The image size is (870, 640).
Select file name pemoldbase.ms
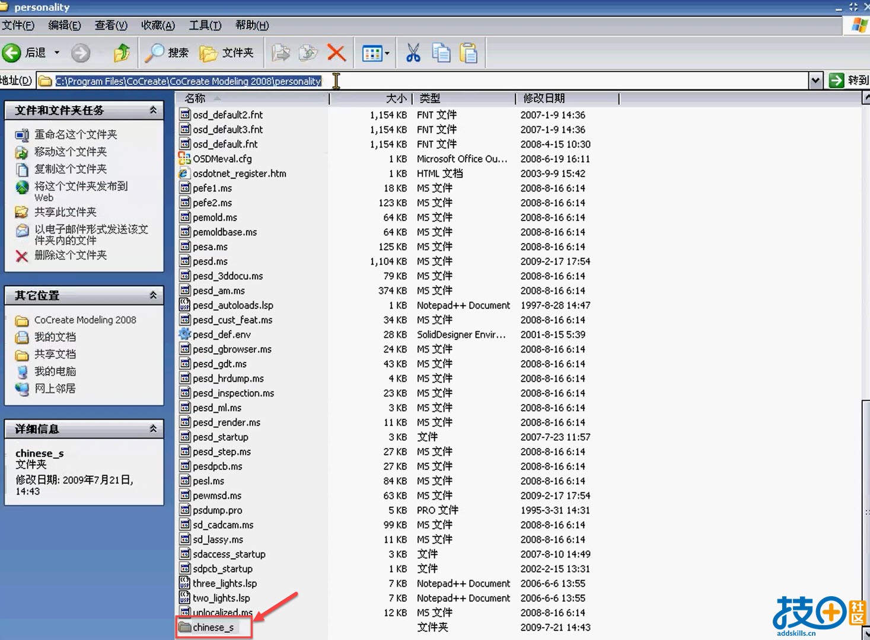(x=225, y=232)
